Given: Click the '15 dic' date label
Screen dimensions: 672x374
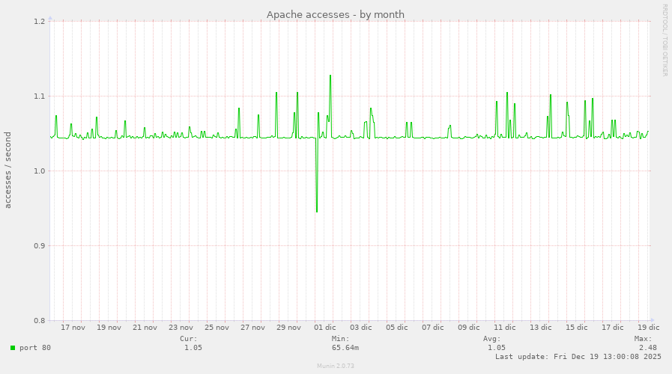Looking at the screenshot, I should [577, 328].
